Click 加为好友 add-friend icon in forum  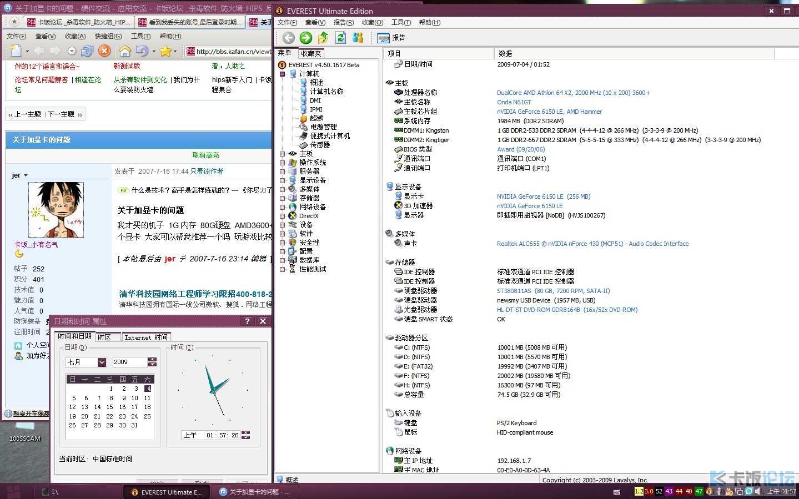click(x=18, y=356)
